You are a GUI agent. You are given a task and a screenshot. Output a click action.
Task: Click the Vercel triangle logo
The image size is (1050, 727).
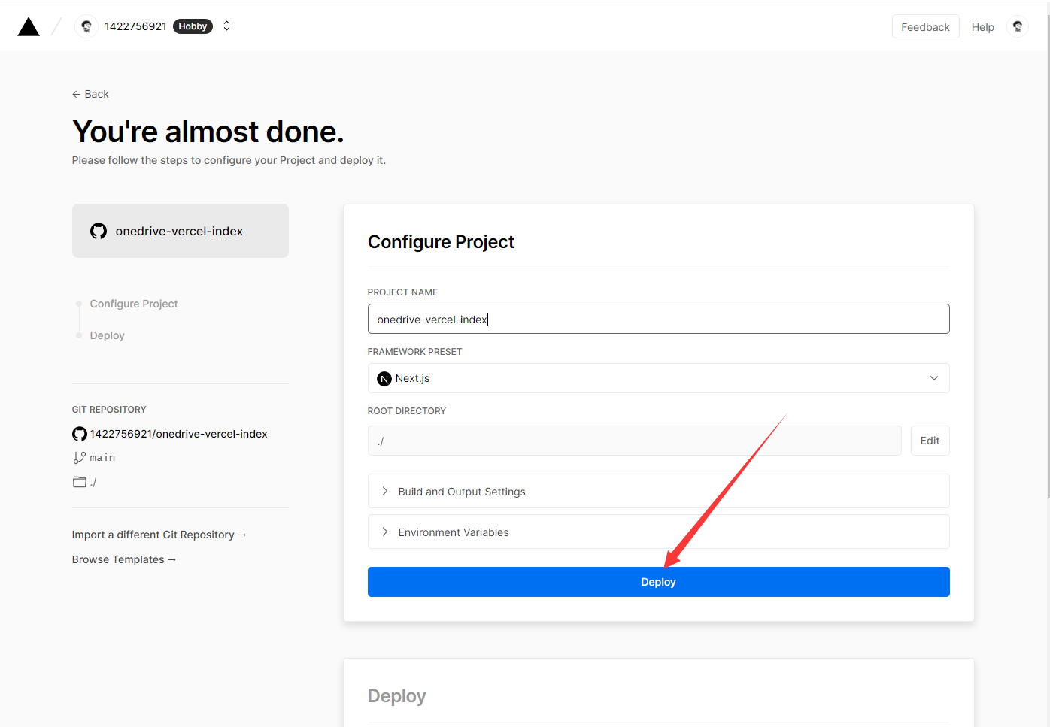pos(29,27)
